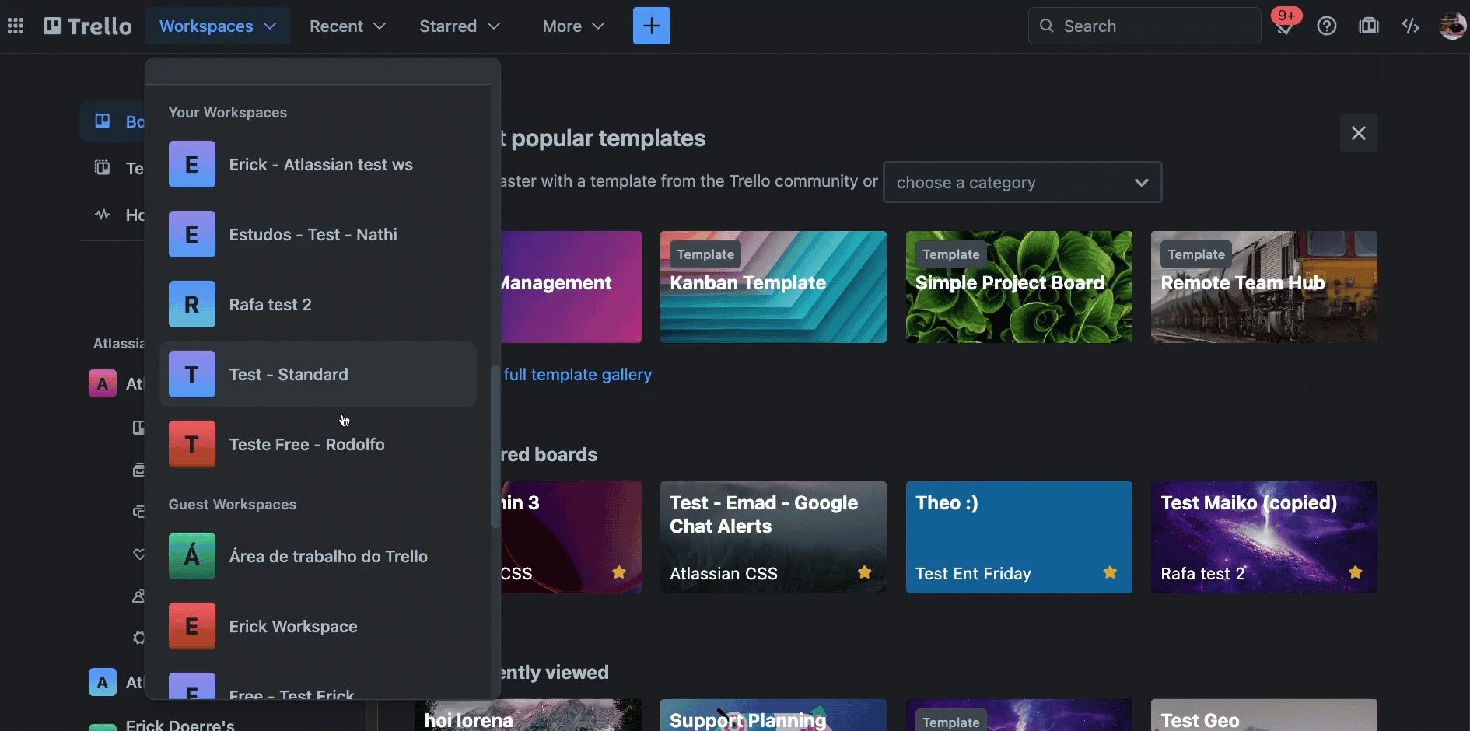
Task: Expand the Recent dropdown menu
Action: pos(348,26)
